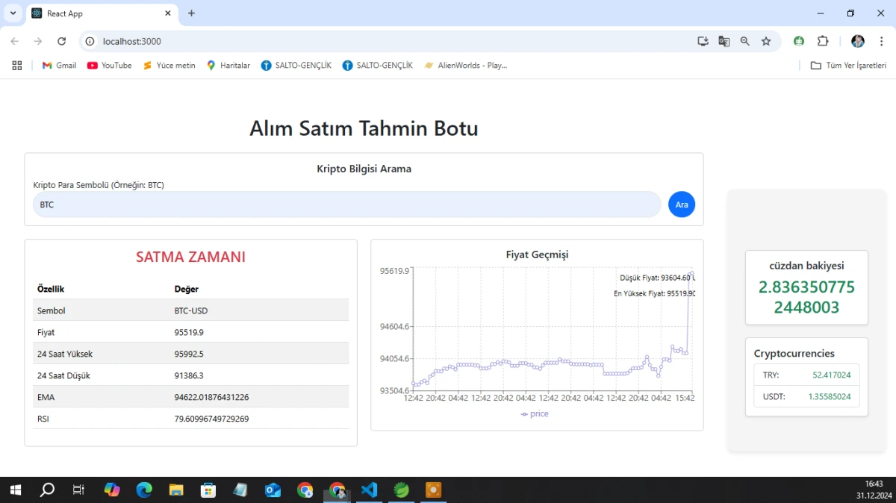This screenshot has width=896, height=503.
Task: Bookmark this page using the star icon
Action: (x=766, y=41)
